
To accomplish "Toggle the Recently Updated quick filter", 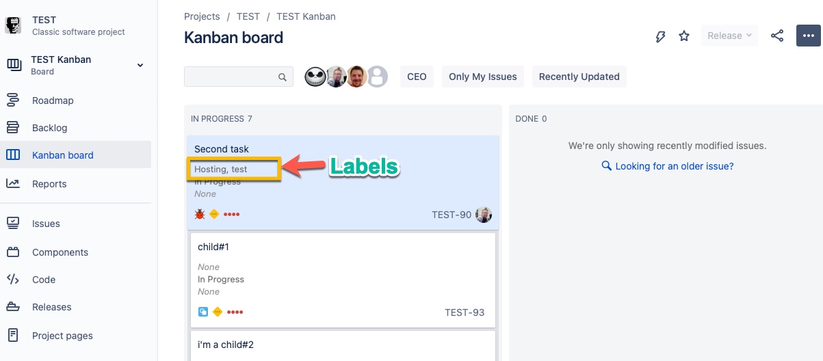I will click(x=579, y=77).
